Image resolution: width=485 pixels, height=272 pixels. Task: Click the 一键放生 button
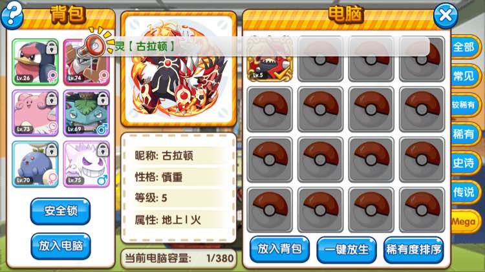[x=347, y=250]
